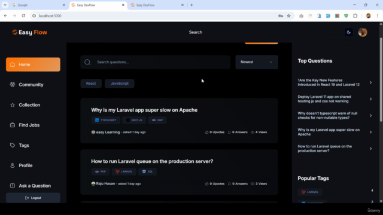Click the Chrome profile avatar in the browser toolbar
This screenshot has height=215, width=383.
point(369,16)
